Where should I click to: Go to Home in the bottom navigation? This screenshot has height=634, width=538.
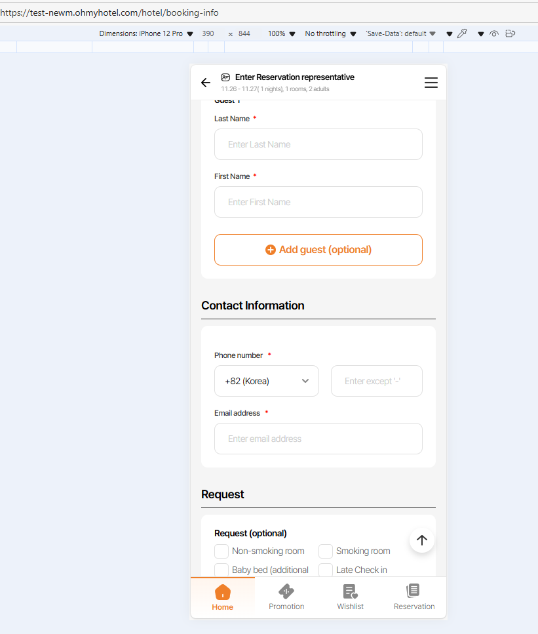[x=222, y=597]
